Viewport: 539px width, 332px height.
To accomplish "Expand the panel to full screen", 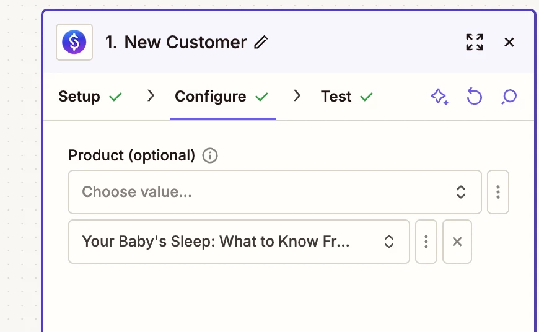I will 475,42.
